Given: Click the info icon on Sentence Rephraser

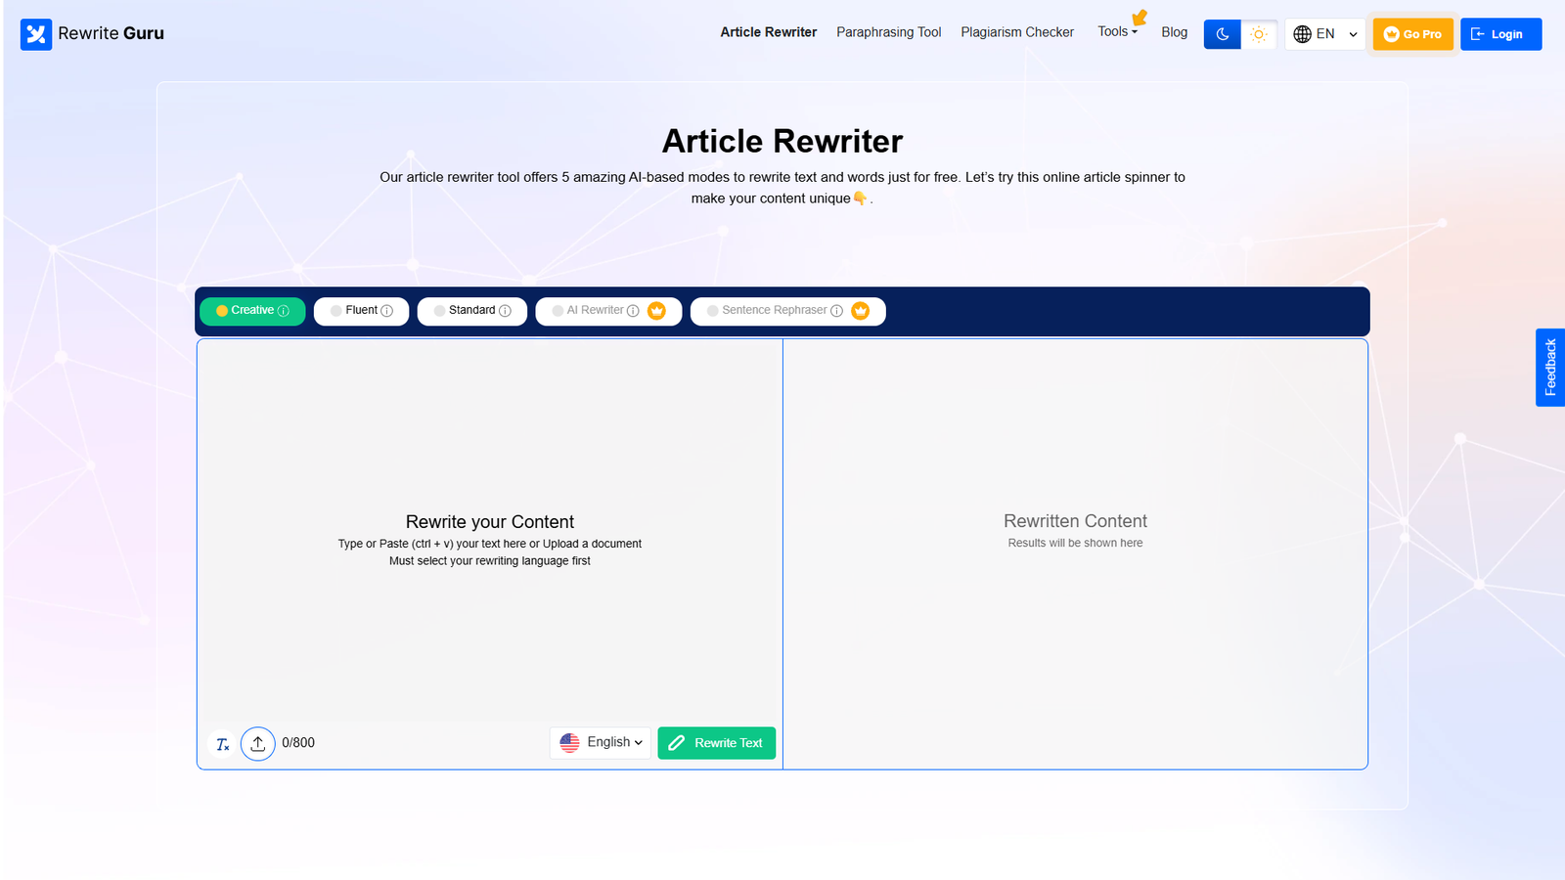Looking at the screenshot, I should pyautogui.click(x=836, y=311).
